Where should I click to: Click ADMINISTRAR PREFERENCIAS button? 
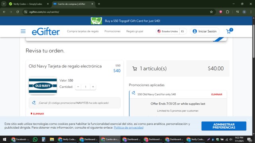[x=224, y=126]
